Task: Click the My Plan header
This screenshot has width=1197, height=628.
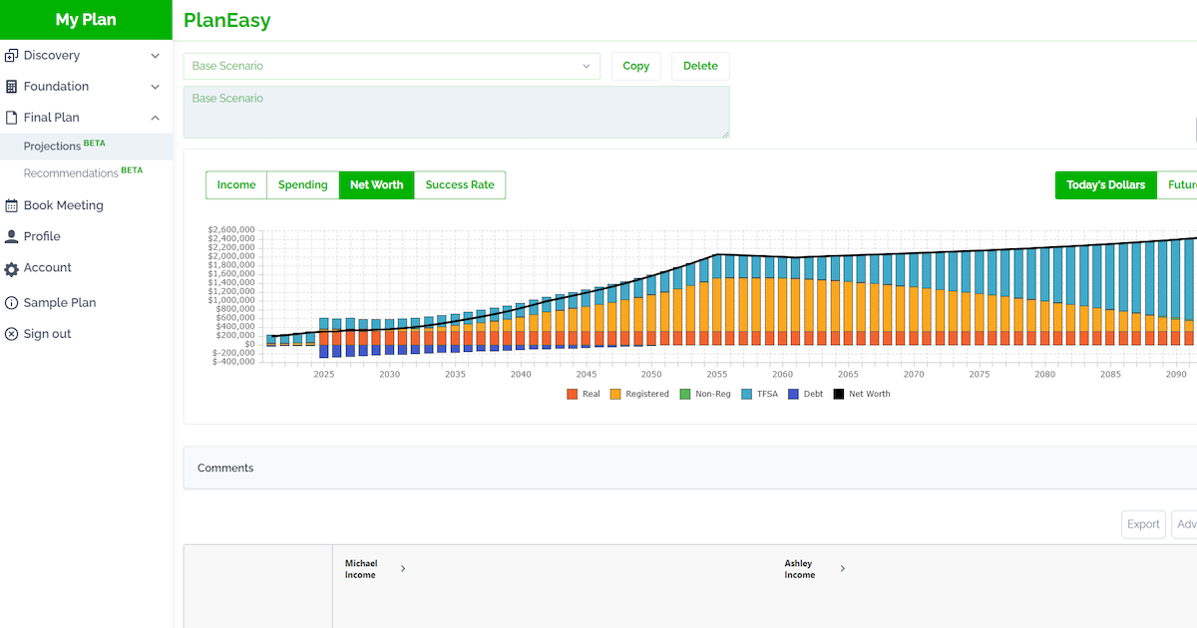Action: pos(86,20)
